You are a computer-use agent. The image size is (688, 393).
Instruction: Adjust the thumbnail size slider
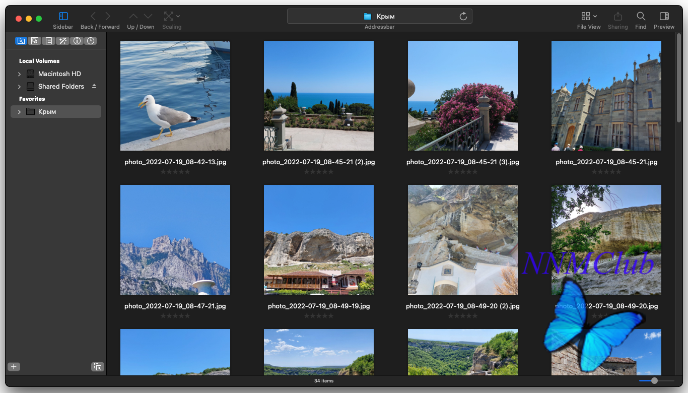point(657,381)
